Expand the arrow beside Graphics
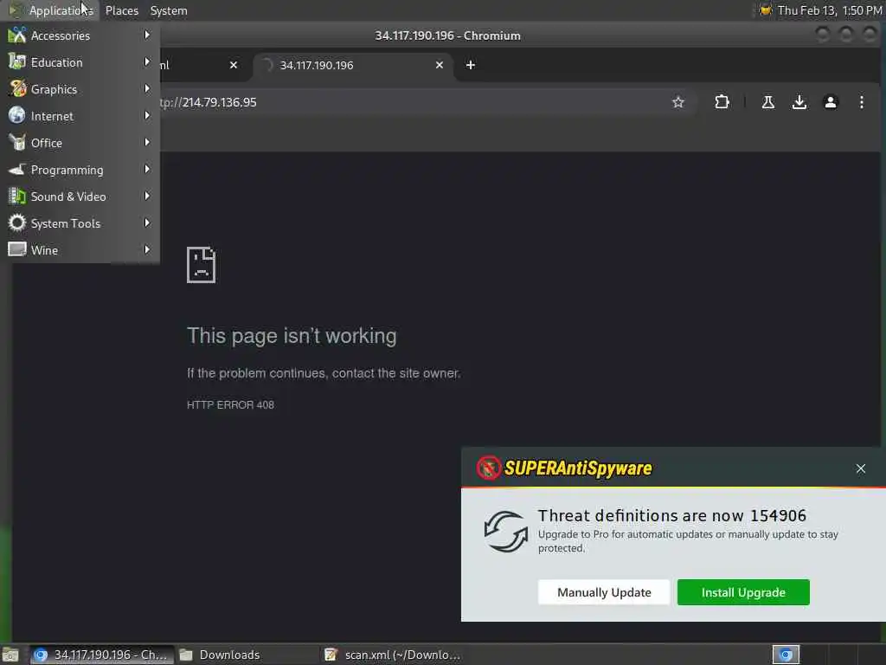Viewport: 886px width, 665px height. click(x=147, y=89)
